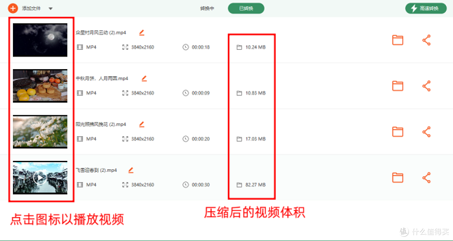Click the resolution icon in 00:00:18 row
453x241 pixels.
tap(125, 47)
